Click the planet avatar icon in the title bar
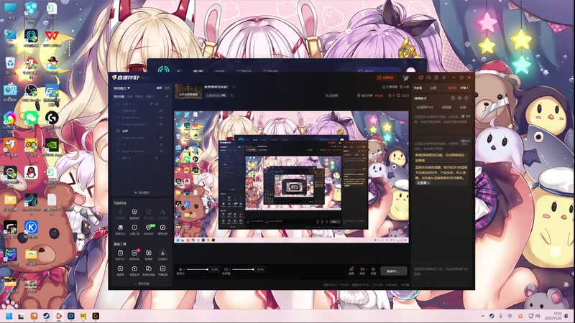Viewport: 575px width, 323px height. [405, 78]
